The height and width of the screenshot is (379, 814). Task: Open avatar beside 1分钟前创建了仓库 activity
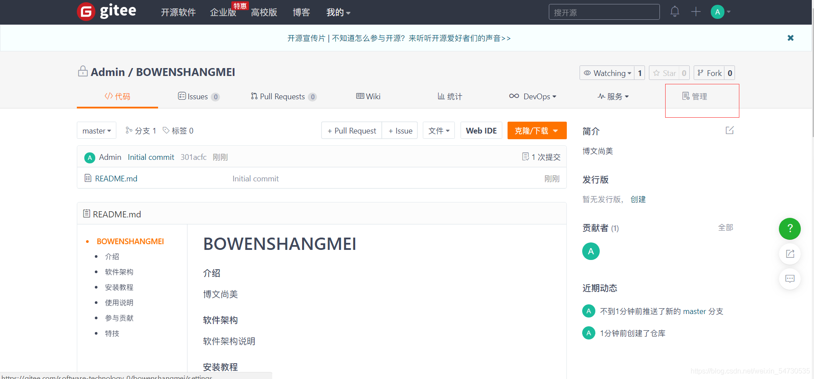(x=589, y=333)
